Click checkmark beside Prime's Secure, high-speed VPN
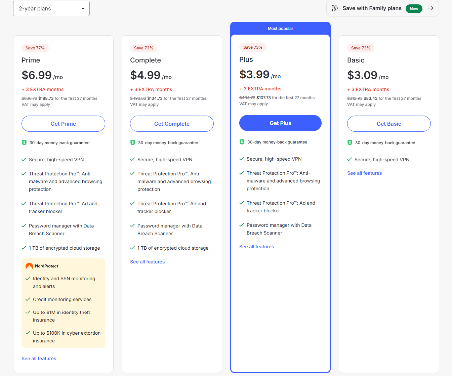The width and height of the screenshot is (452, 376). click(24, 160)
